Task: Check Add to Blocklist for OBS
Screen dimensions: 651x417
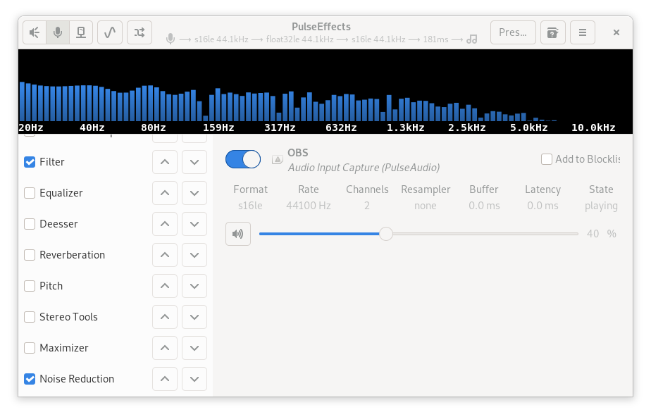Action: [547, 159]
